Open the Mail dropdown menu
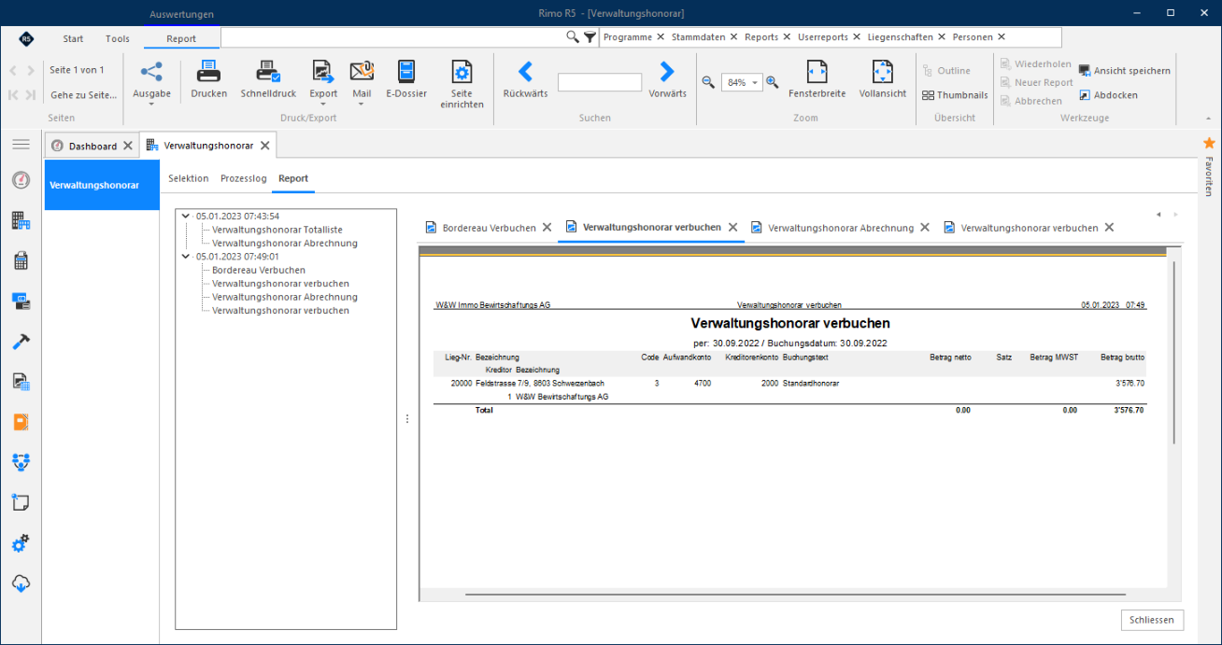Image resolution: width=1222 pixels, height=645 pixels. coord(362,82)
